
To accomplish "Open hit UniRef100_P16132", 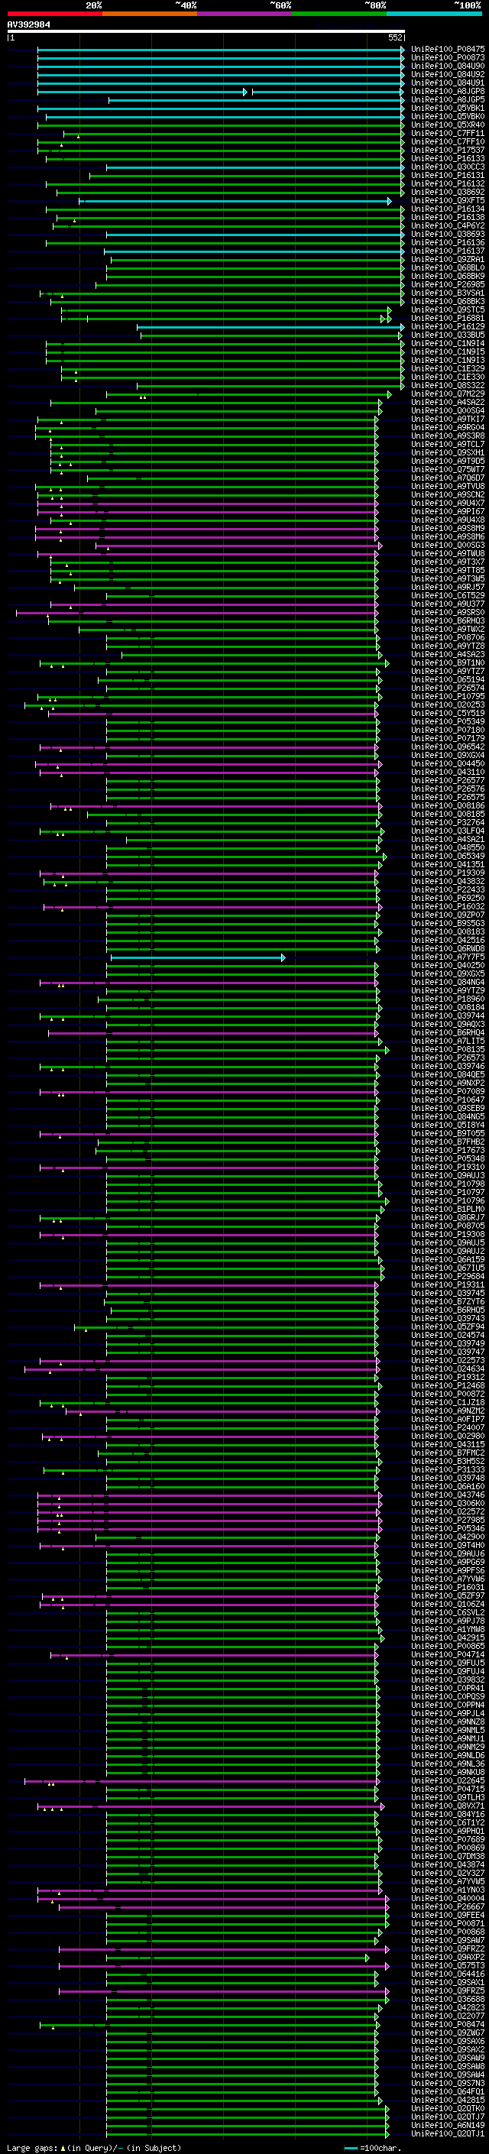I will 448,184.
